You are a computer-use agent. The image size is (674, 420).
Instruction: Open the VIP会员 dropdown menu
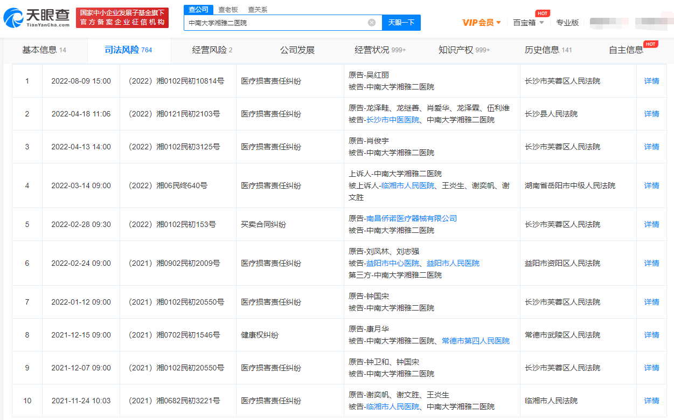click(x=482, y=23)
